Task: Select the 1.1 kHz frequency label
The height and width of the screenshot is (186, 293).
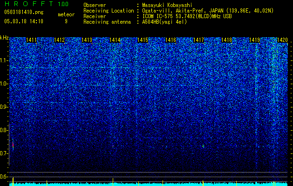Action: 4,60
